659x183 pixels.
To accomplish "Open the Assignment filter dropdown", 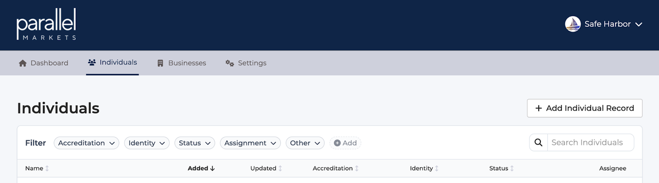I will (250, 143).
